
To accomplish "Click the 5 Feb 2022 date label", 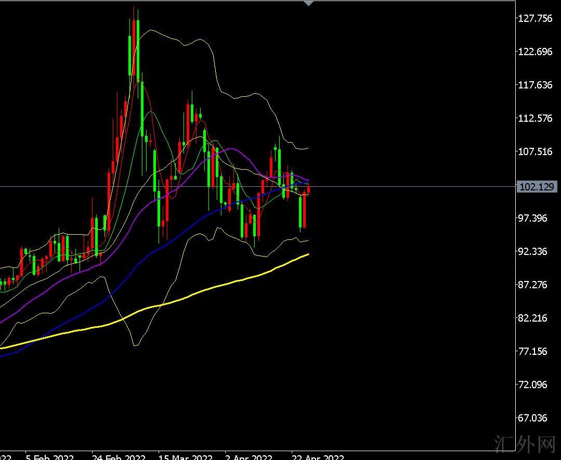I will pos(50,457).
